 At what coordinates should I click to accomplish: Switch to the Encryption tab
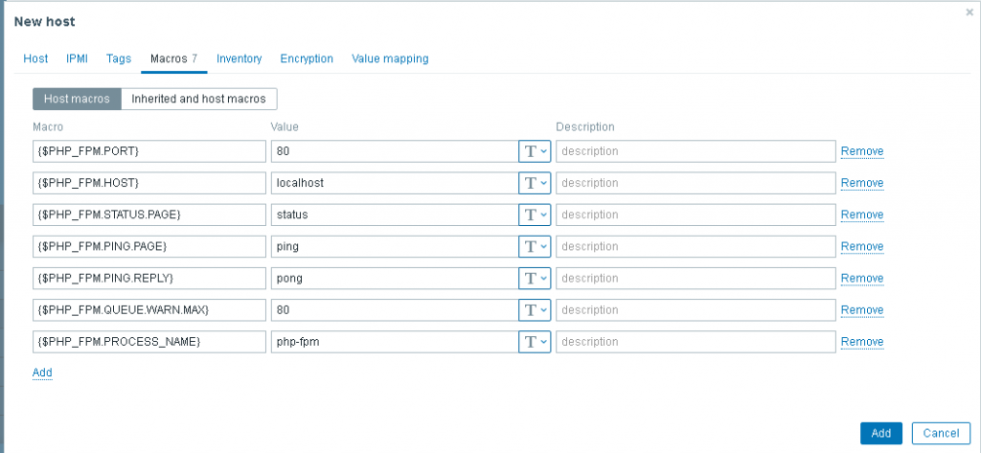click(307, 58)
